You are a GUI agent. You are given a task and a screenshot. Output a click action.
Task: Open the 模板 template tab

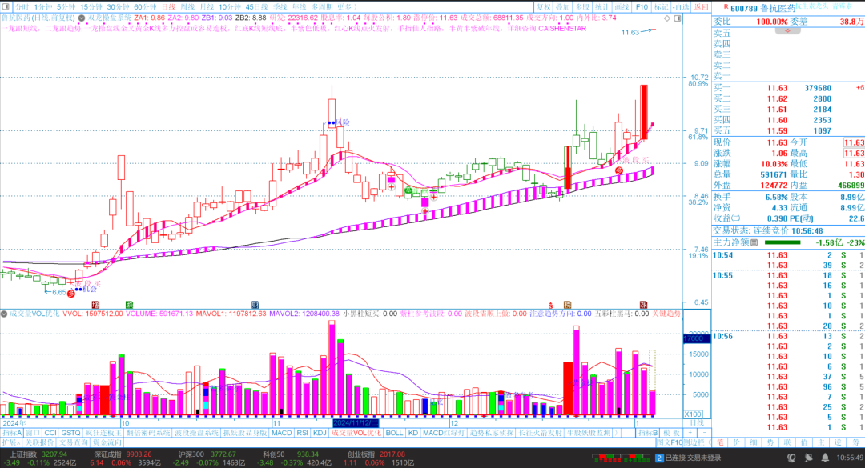(671, 433)
